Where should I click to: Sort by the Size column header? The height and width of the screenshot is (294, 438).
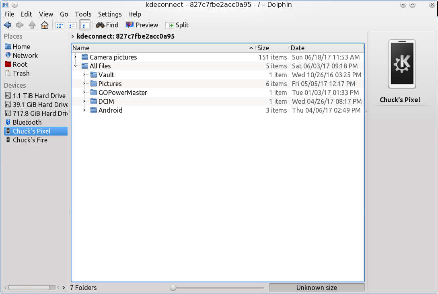(272, 48)
